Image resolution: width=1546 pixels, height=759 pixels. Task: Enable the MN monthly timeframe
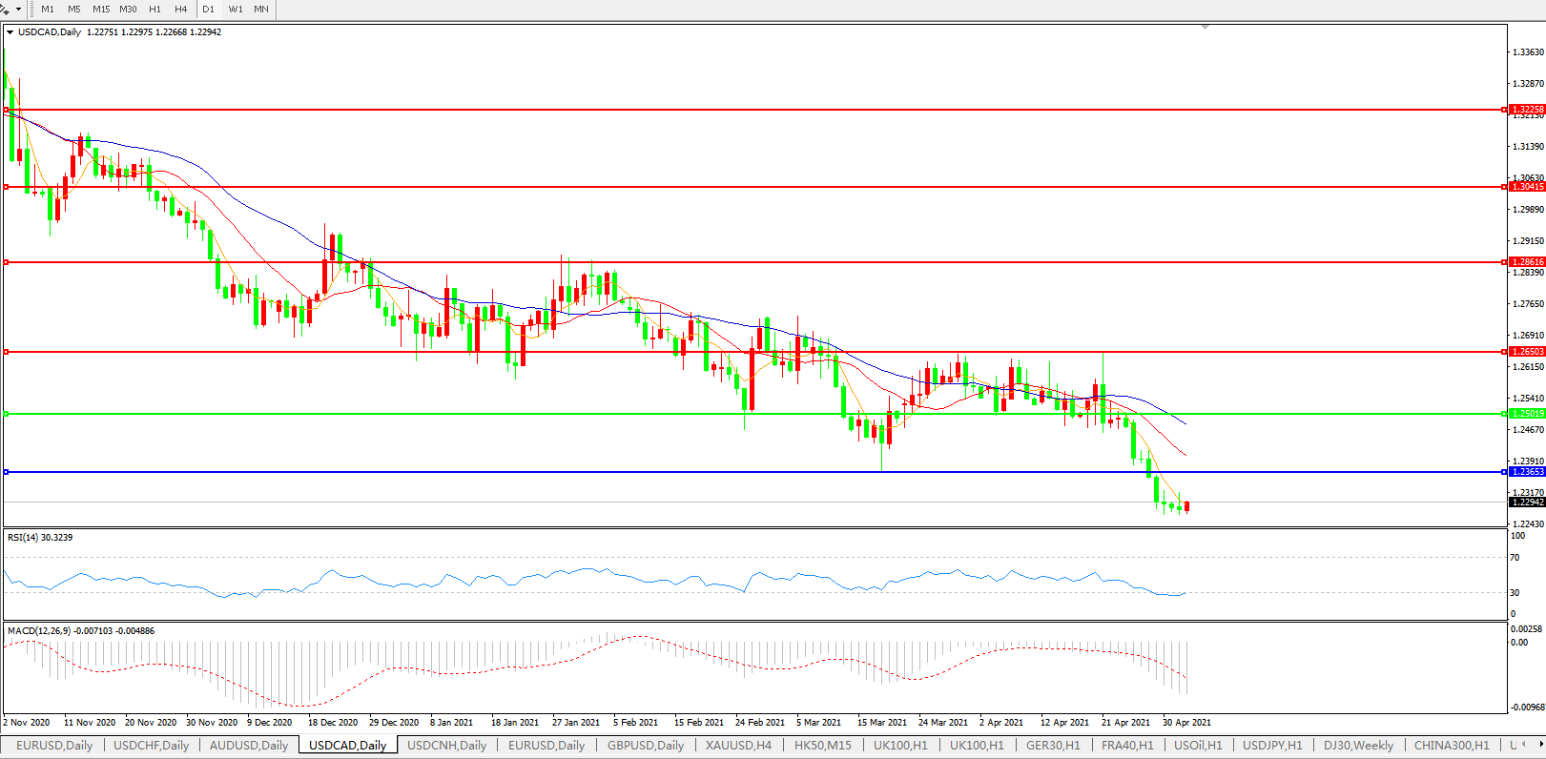(x=260, y=10)
